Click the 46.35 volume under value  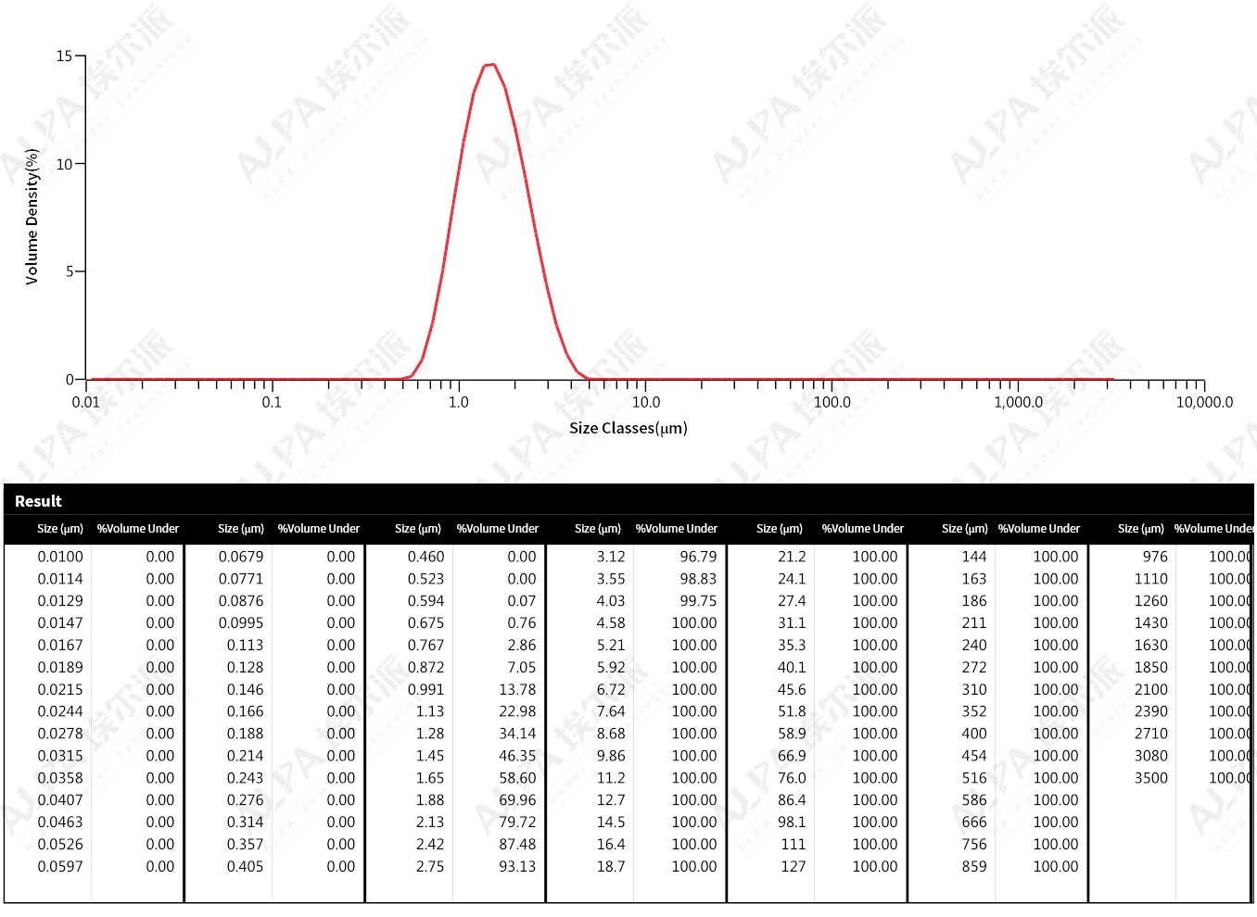pyautogui.click(x=517, y=756)
